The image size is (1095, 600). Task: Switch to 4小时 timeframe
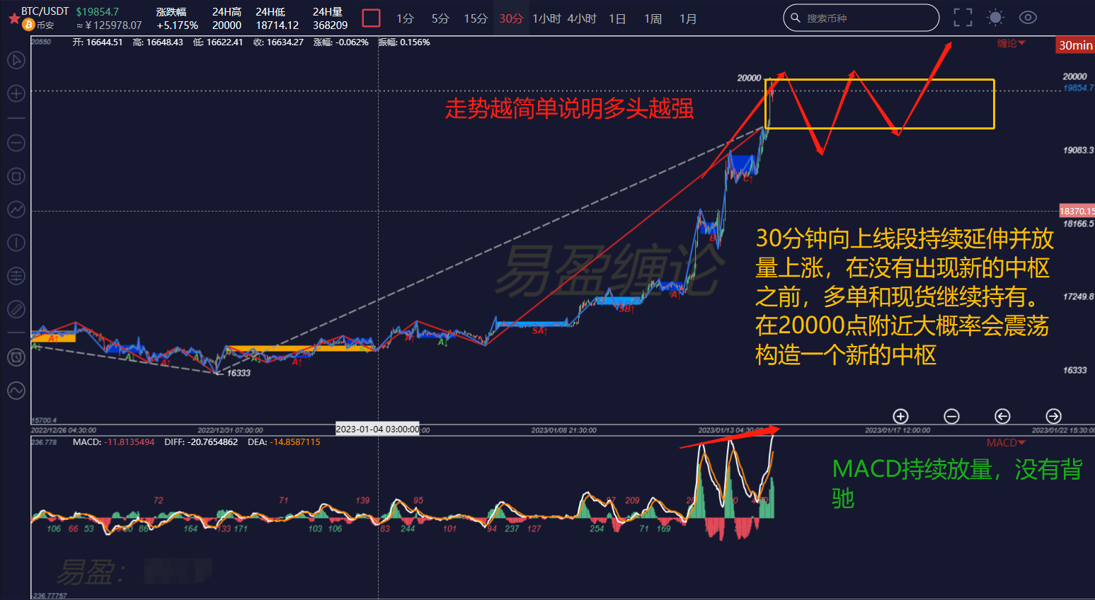[x=582, y=18]
